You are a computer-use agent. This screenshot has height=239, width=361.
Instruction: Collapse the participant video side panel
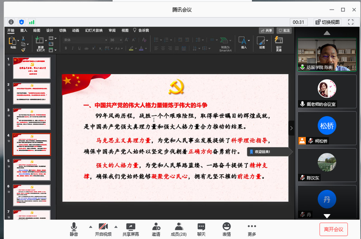coord(291,128)
